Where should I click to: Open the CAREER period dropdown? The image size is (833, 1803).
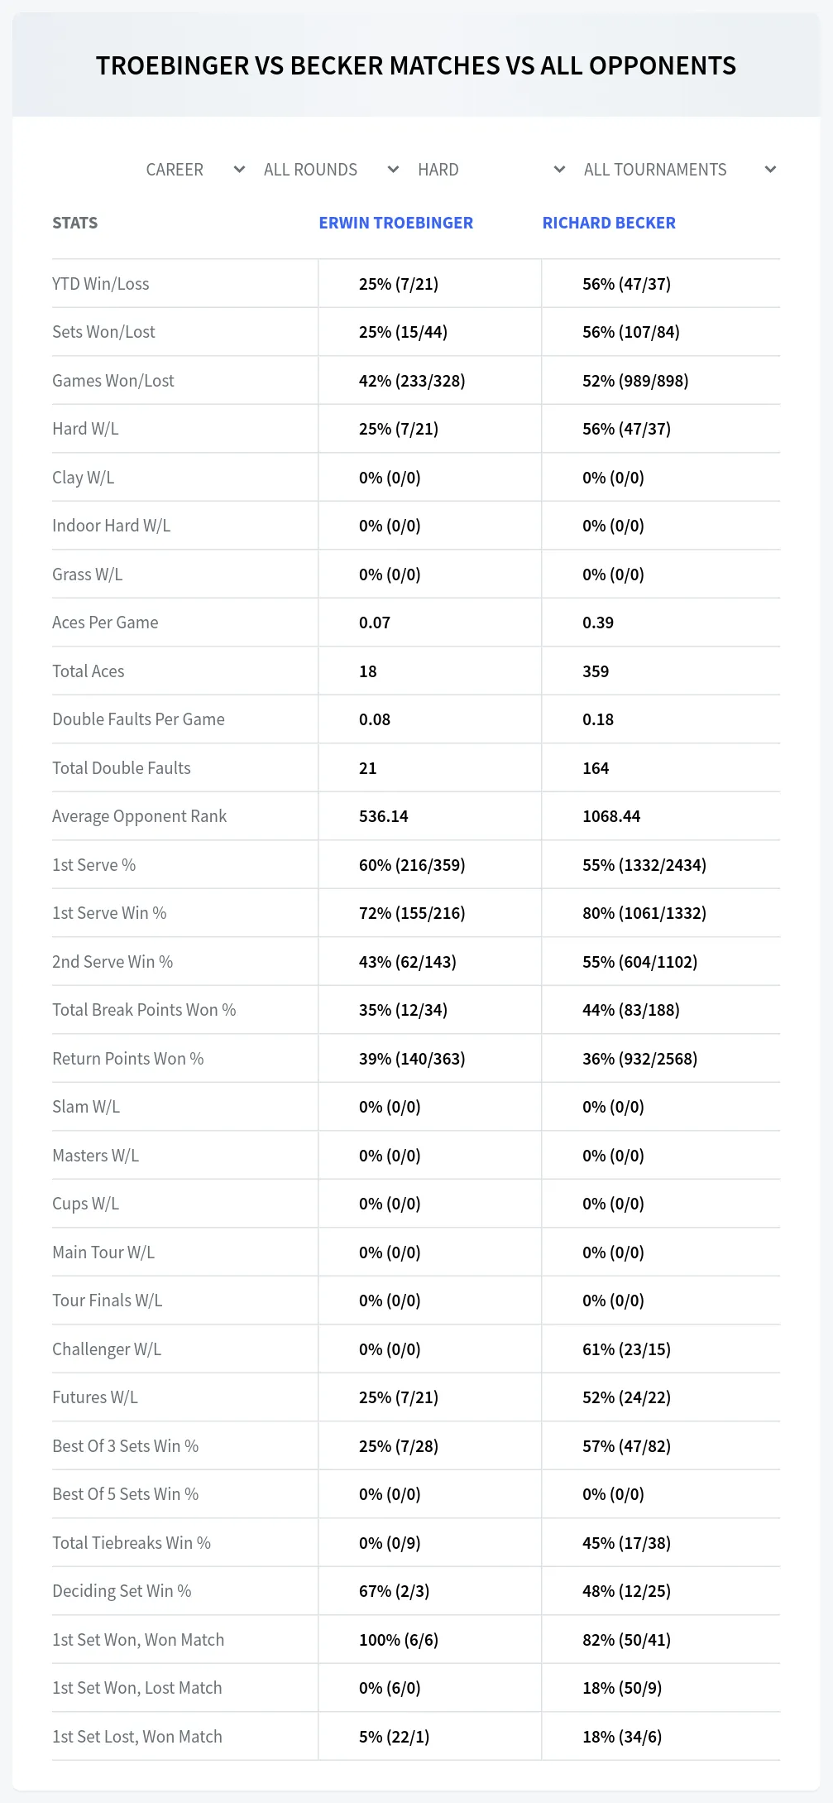(x=195, y=170)
